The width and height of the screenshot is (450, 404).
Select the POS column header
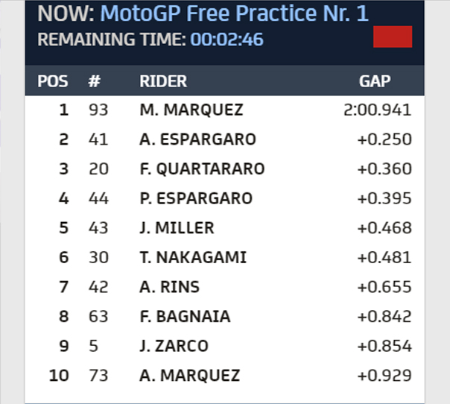pos(53,81)
